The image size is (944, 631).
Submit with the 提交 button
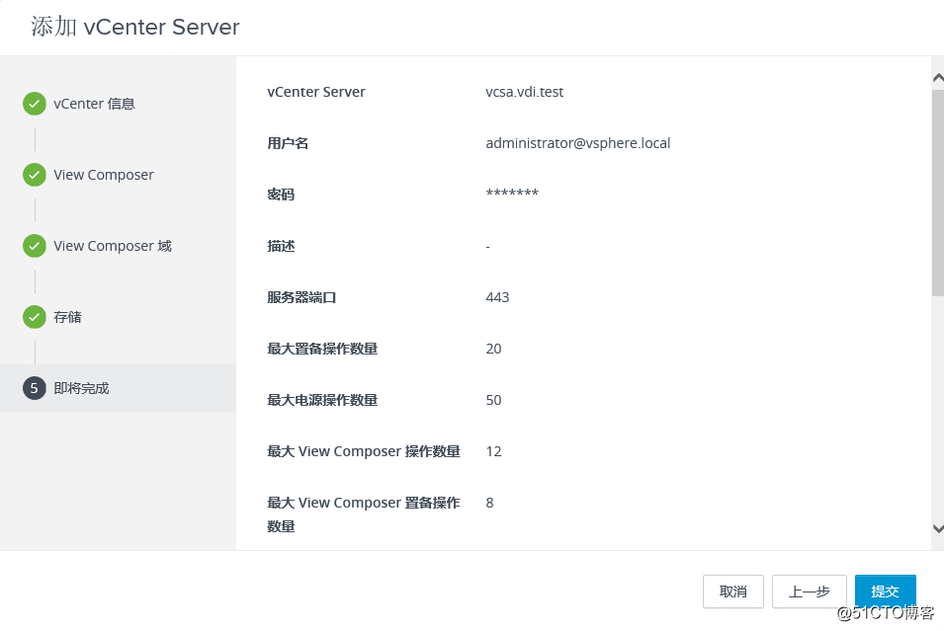pyautogui.click(x=885, y=592)
